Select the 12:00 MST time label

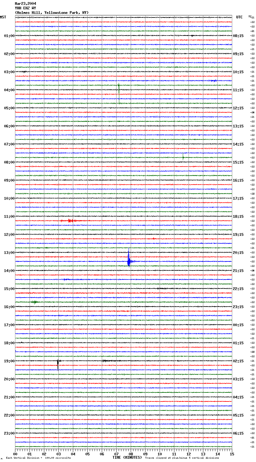click(x=9, y=235)
